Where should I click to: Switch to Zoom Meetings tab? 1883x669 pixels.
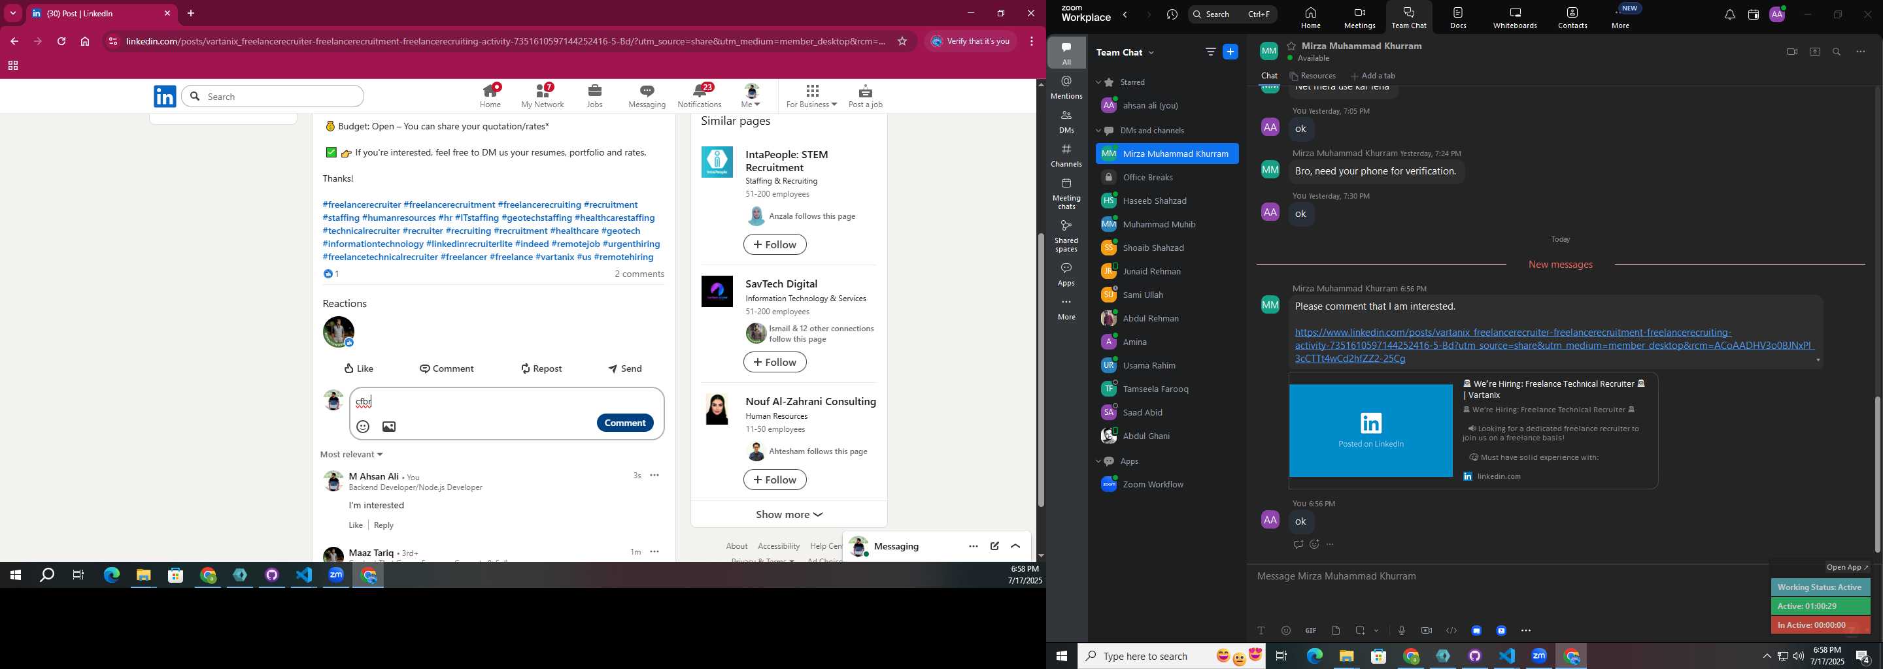1360,18
